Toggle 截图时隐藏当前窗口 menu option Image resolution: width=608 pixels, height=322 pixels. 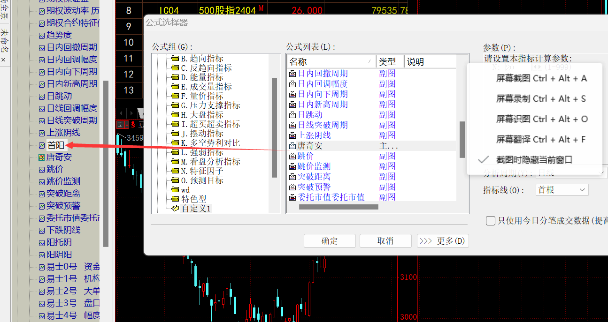535,160
